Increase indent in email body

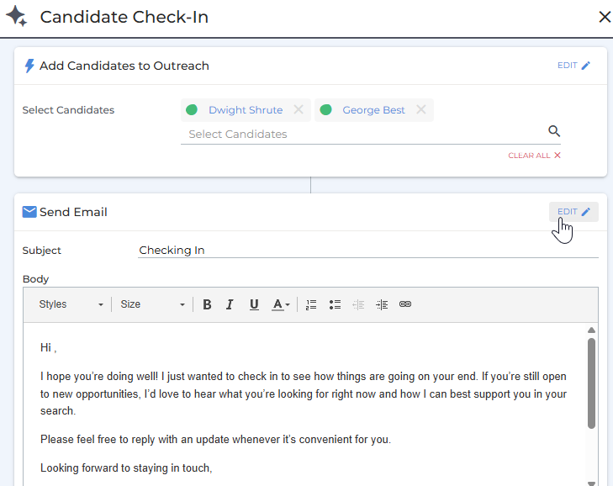coord(382,304)
